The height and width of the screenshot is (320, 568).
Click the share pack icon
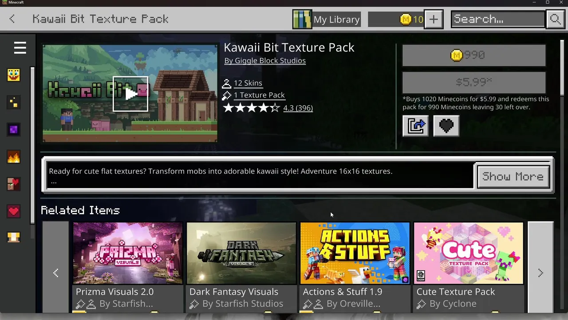(416, 126)
